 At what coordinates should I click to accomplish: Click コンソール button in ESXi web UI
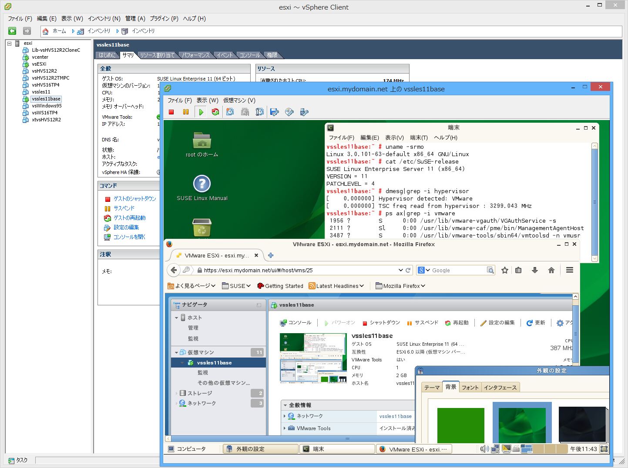tap(296, 323)
